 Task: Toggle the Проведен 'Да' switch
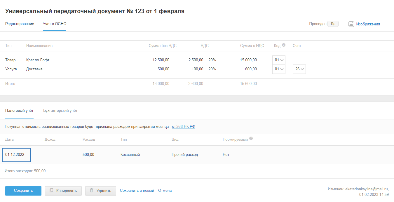(333, 24)
